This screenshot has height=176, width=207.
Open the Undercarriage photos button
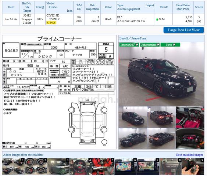(x=150, y=45)
